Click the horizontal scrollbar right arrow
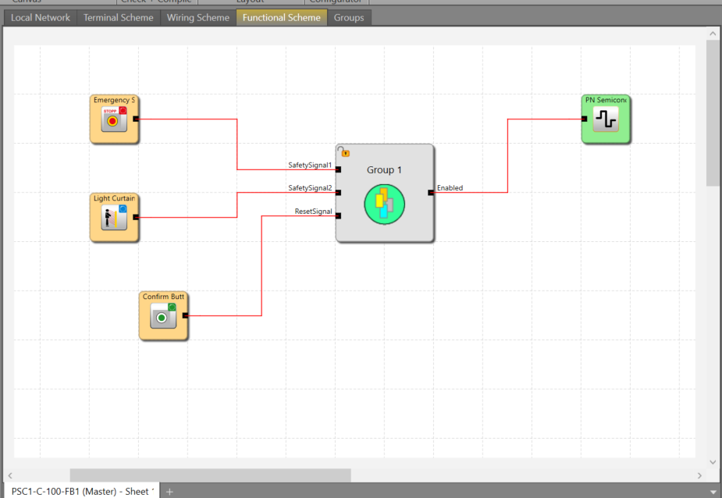The width and height of the screenshot is (722, 498). coord(699,475)
